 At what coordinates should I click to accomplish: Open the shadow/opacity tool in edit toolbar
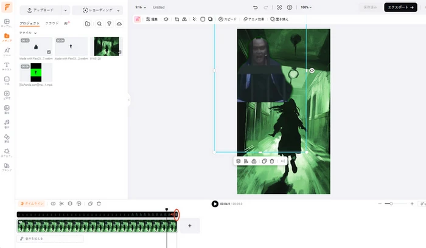point(211,19)
